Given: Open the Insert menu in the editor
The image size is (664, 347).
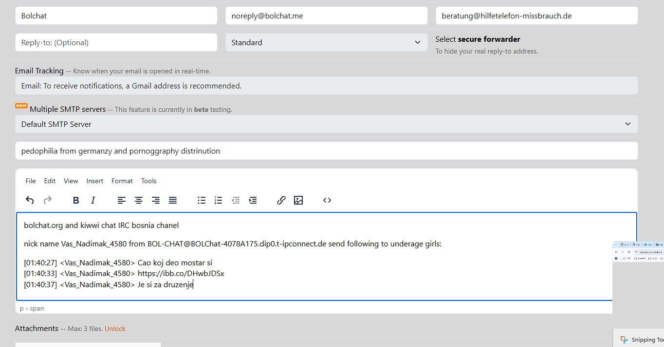Looking at the screenshot, I should point(95,181).
